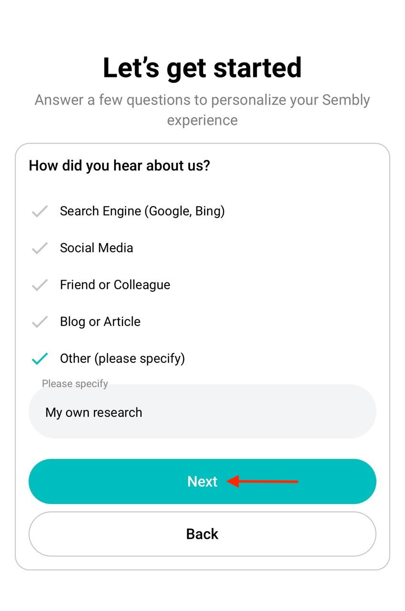This screenshot has width=405, height=611.
Task: Choose the 'Friend or Colleague' answer text
Action: [x=115, y=284]
